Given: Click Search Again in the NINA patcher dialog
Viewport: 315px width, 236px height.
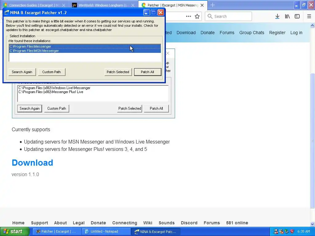Looking at the screenshot, I should tap(22, 72).
